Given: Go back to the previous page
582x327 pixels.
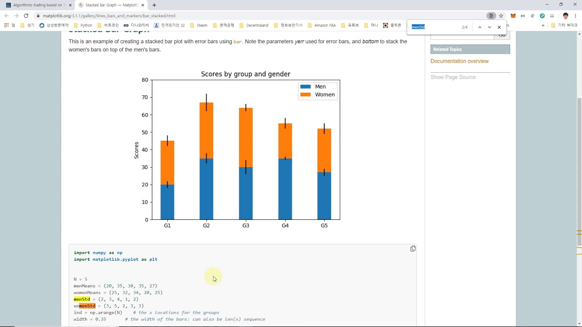Looking at the screenshot, I should click(x=6, y=16).
